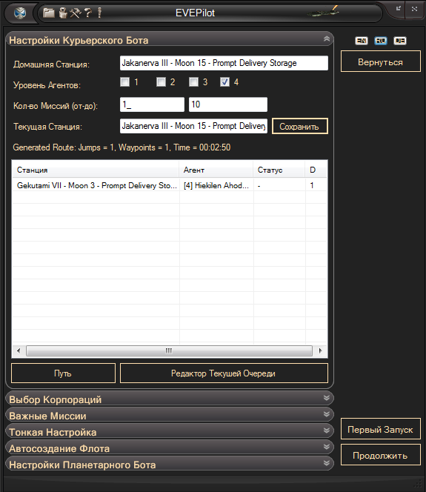The width and height of the screenshot is (426, 492).
Task: Click the Путь button
Action: pos(63,373)
